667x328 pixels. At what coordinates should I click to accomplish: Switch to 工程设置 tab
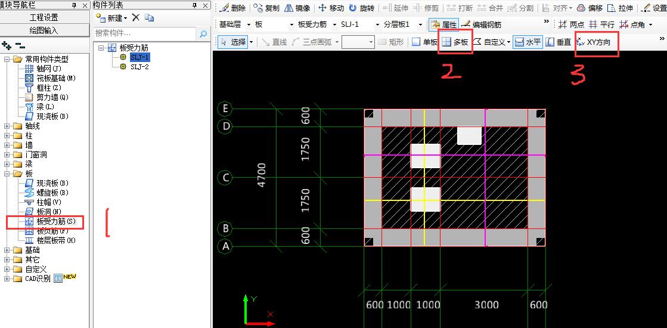point(44,18)
